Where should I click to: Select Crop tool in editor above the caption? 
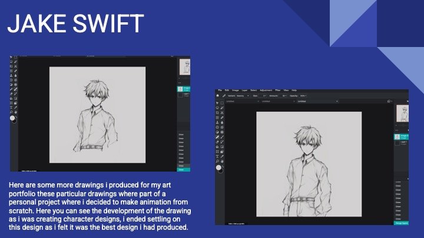[11, 66]
